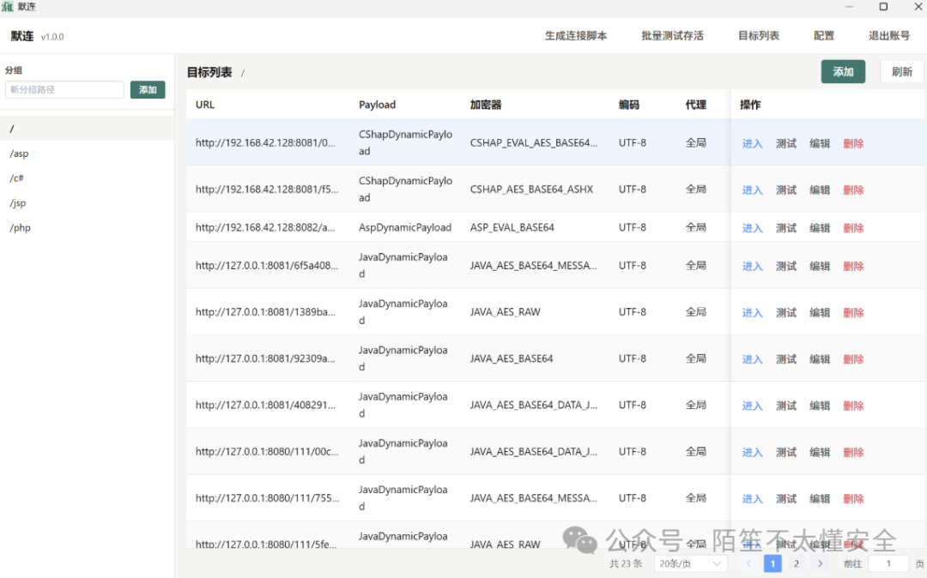The width and height of the screenshot is (927, 578).
Task: Click the AspDynamicPayload cell
Action: pyautogui.click(x=405, y=227)
